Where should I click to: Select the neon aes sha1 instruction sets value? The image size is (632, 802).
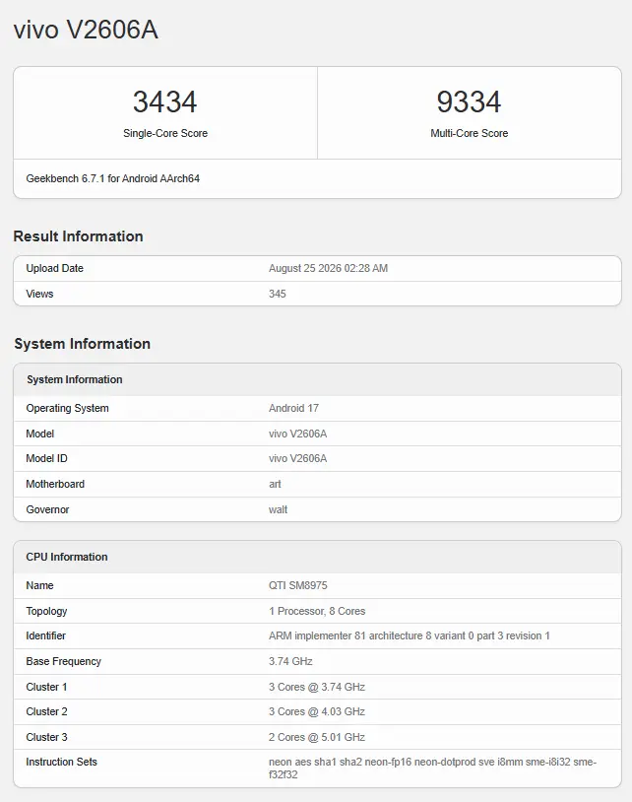[x=432, y=769]
